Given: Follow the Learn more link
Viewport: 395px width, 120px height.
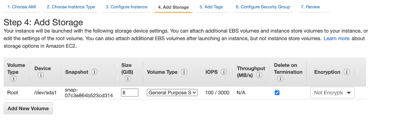Looking at the screenshot, I should (x=337, y=38).
